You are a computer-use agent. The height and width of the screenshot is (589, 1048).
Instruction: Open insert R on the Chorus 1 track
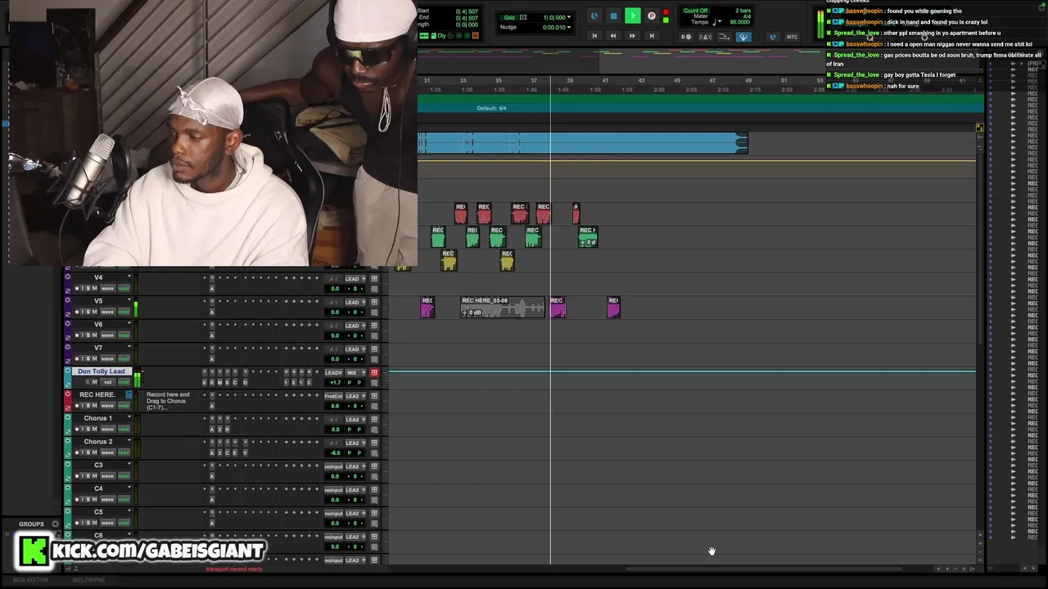(x=227, y=429)
